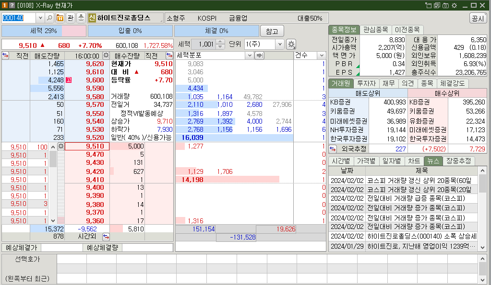Click the 관 watchlist button icon
This screenshot has width=491, height=285.
(x=71, y=18)
